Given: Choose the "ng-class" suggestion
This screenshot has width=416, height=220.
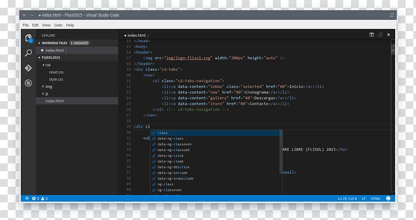Looking at the screenshot, I should 215,184.
